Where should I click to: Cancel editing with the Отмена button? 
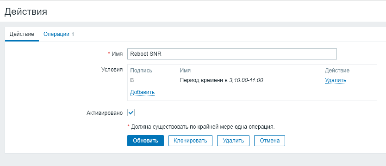(x=269, y=141)
